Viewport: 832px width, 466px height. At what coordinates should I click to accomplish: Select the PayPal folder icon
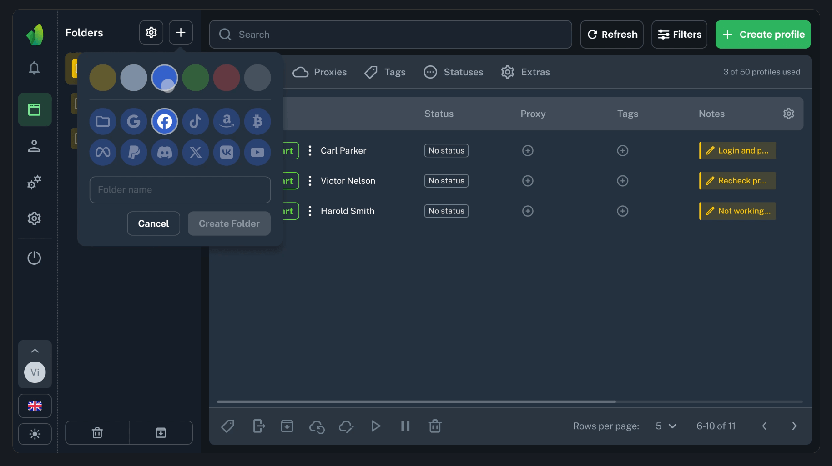click(134, 152)
